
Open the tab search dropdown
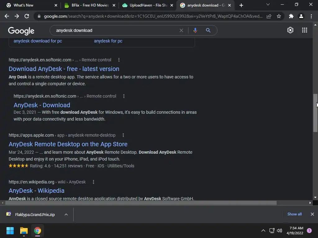tap(268, 4)
